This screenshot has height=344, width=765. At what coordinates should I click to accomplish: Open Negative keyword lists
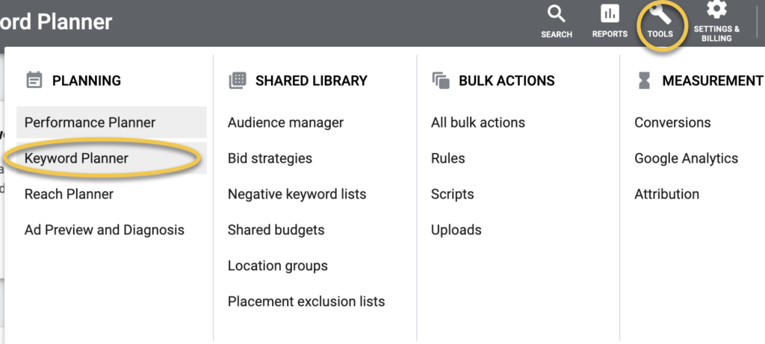coord(297,194)
